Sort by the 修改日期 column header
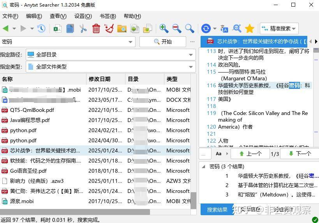319x223 pixels. coord(106,79)
